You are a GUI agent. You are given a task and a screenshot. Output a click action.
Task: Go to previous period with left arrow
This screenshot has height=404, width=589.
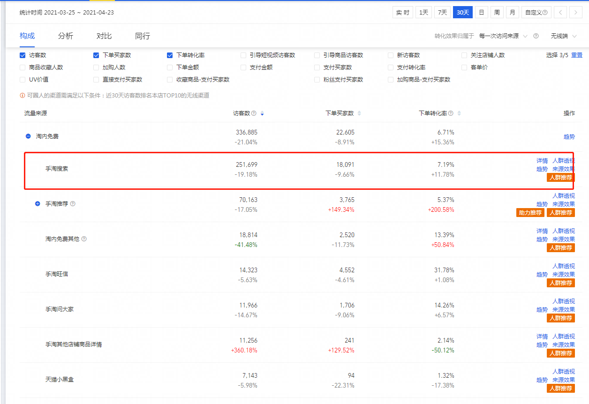tap(560, 13)
